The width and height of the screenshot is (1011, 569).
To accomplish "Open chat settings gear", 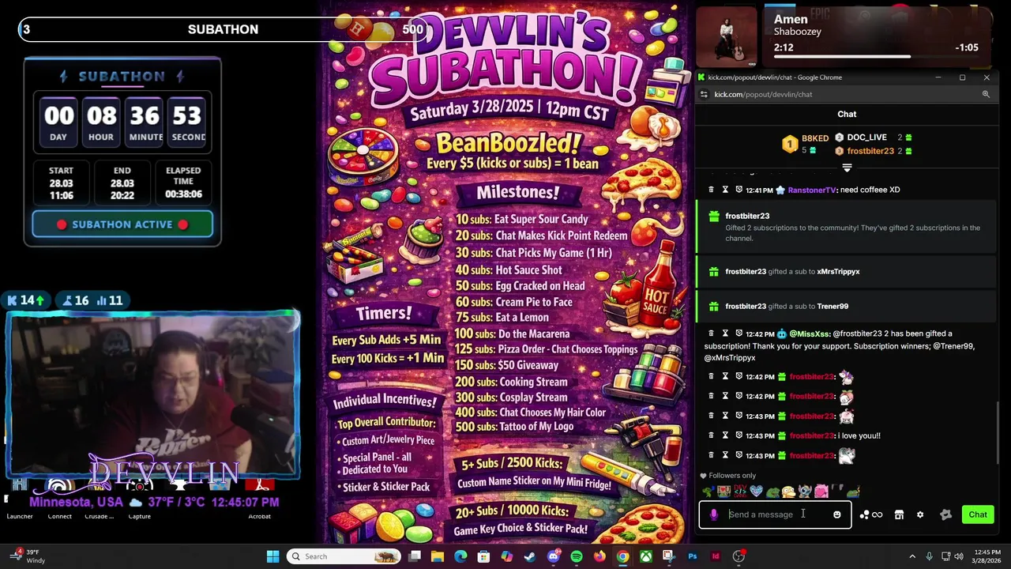I will point(920,514).
